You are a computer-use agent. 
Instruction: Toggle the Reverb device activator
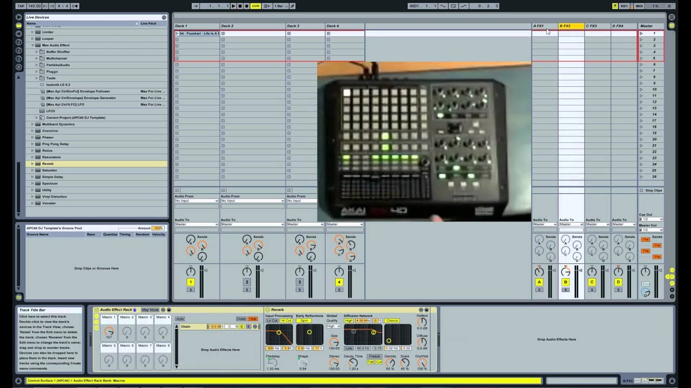(268, 310)
